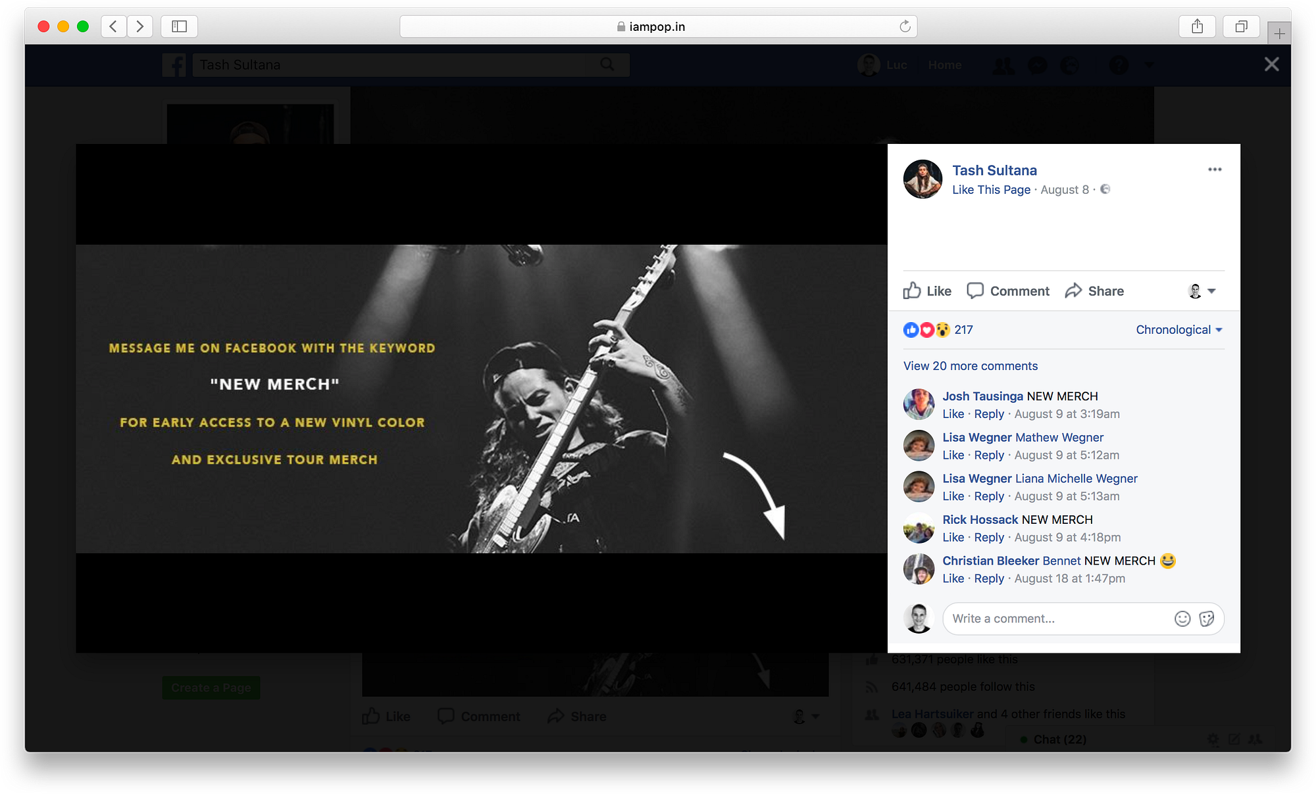Click Safari's share icon
1316x794 pixels.
[1197, 26]
